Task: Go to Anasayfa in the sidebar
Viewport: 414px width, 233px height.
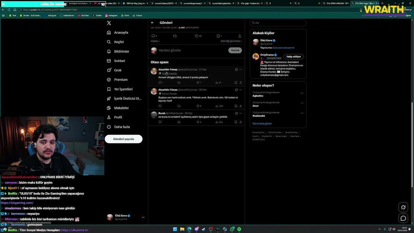Action: point(118,32)
